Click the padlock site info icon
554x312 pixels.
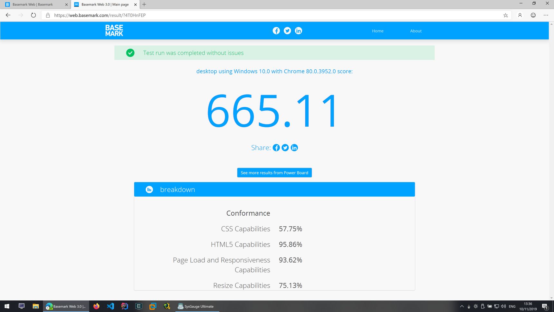(48, 15)
